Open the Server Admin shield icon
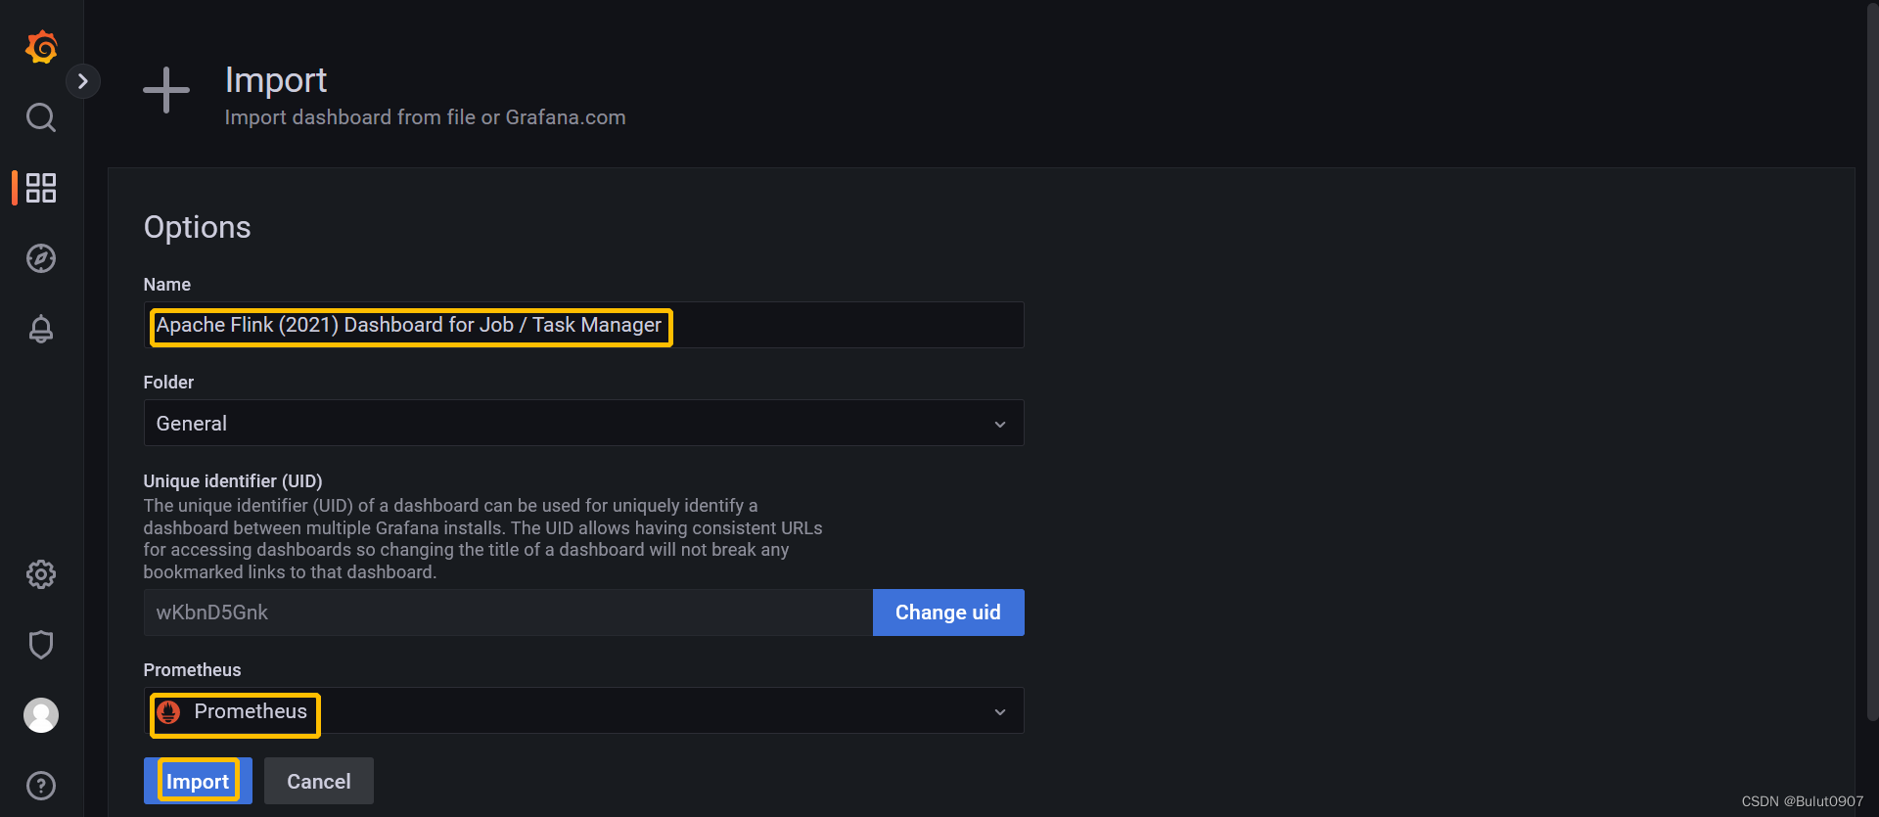This screenshot has width=1879, height=817. pyautogui.click(x=41, y=645)
